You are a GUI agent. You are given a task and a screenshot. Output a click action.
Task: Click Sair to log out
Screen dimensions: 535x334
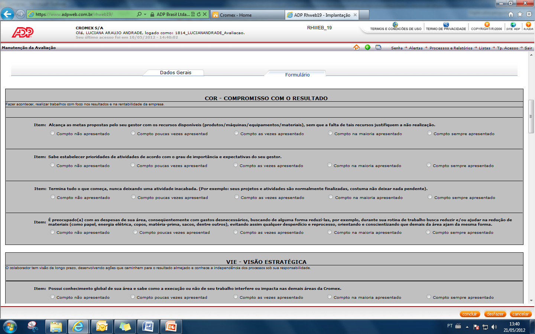528,48
